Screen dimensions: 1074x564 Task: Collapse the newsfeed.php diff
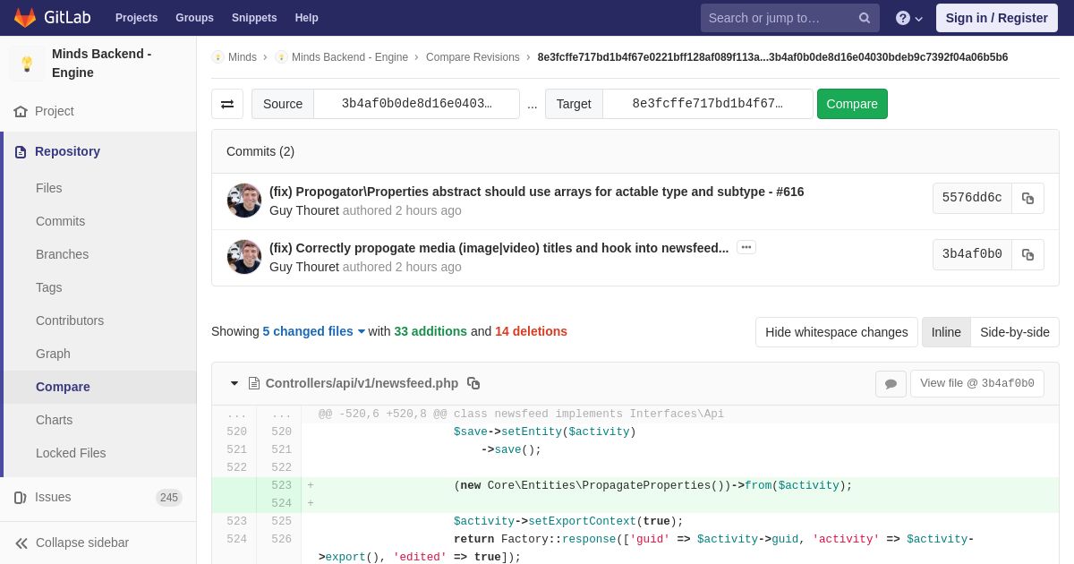[x=234, y=383]
